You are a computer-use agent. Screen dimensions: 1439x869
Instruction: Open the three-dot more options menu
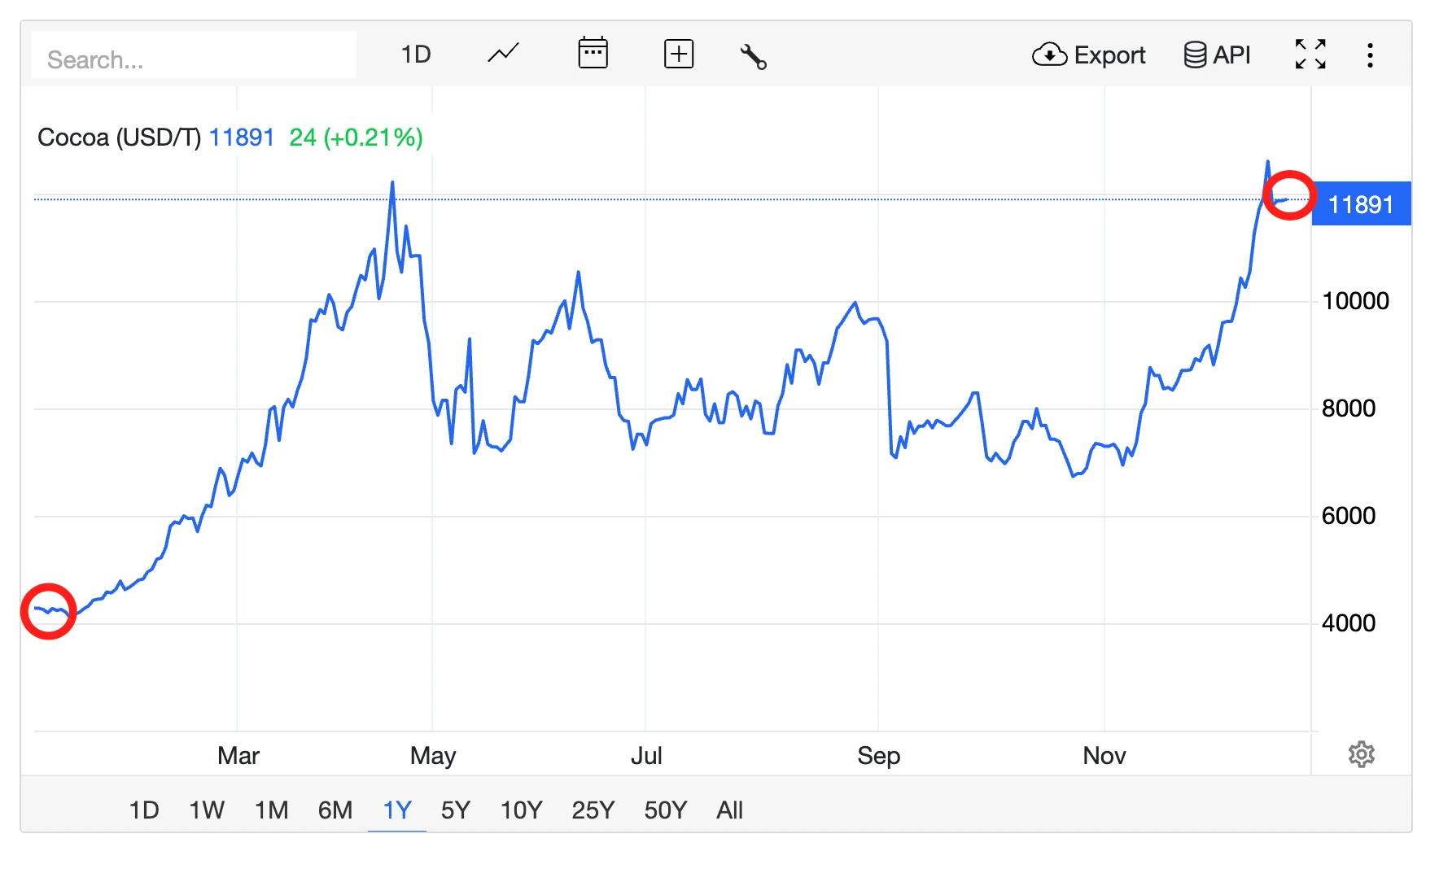coord(1370,55)
